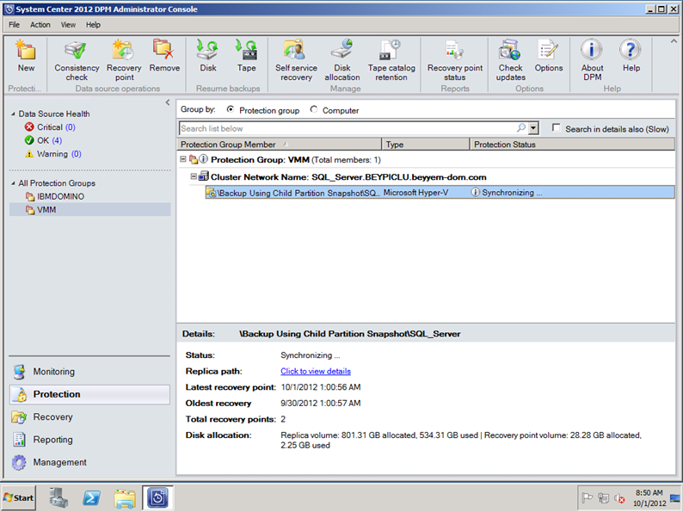Minimize the ribbon with the up arrow
The width and height of the screenshot is (683, 512).
tap(674, 41)
